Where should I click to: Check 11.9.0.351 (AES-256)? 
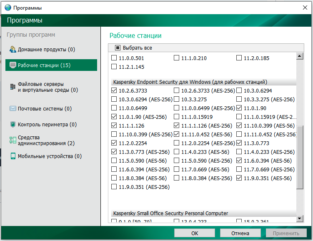point(114,187)
